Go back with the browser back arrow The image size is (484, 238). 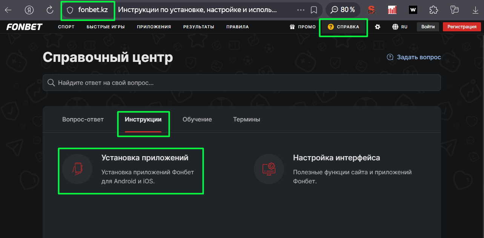click(8, 10)
